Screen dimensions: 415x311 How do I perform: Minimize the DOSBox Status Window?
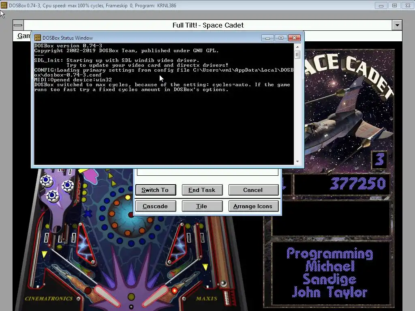[267, 38]
